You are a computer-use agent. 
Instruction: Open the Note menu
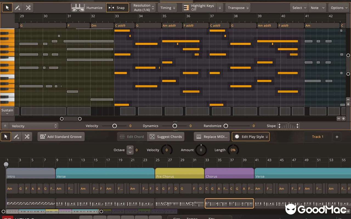317,7
